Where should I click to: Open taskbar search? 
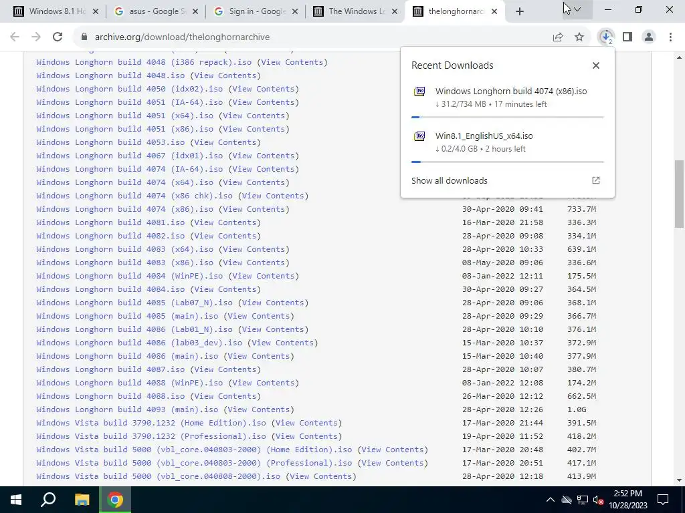coord(48,500)
